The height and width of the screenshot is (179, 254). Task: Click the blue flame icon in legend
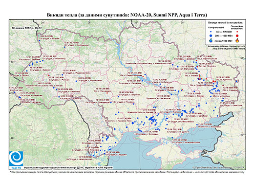tap(211, 41)
